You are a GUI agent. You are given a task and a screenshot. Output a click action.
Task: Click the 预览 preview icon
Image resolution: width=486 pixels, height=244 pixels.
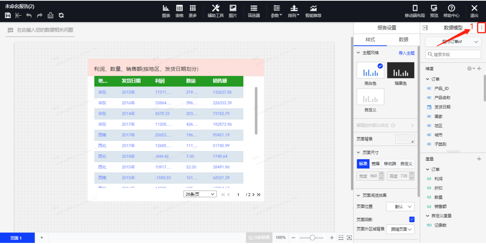pos(434,11)
